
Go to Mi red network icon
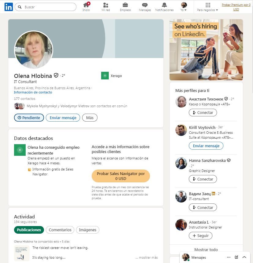pos(106,7)
